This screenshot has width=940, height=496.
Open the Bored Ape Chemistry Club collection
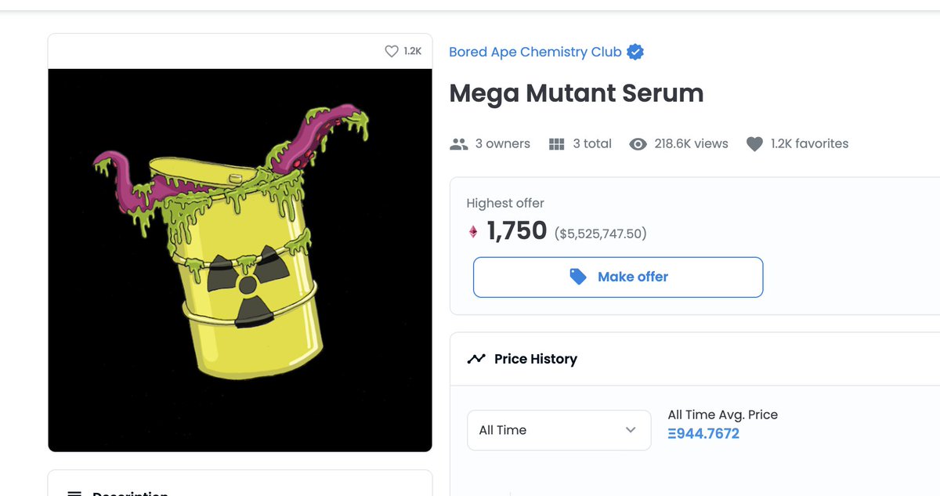[535, 52]
